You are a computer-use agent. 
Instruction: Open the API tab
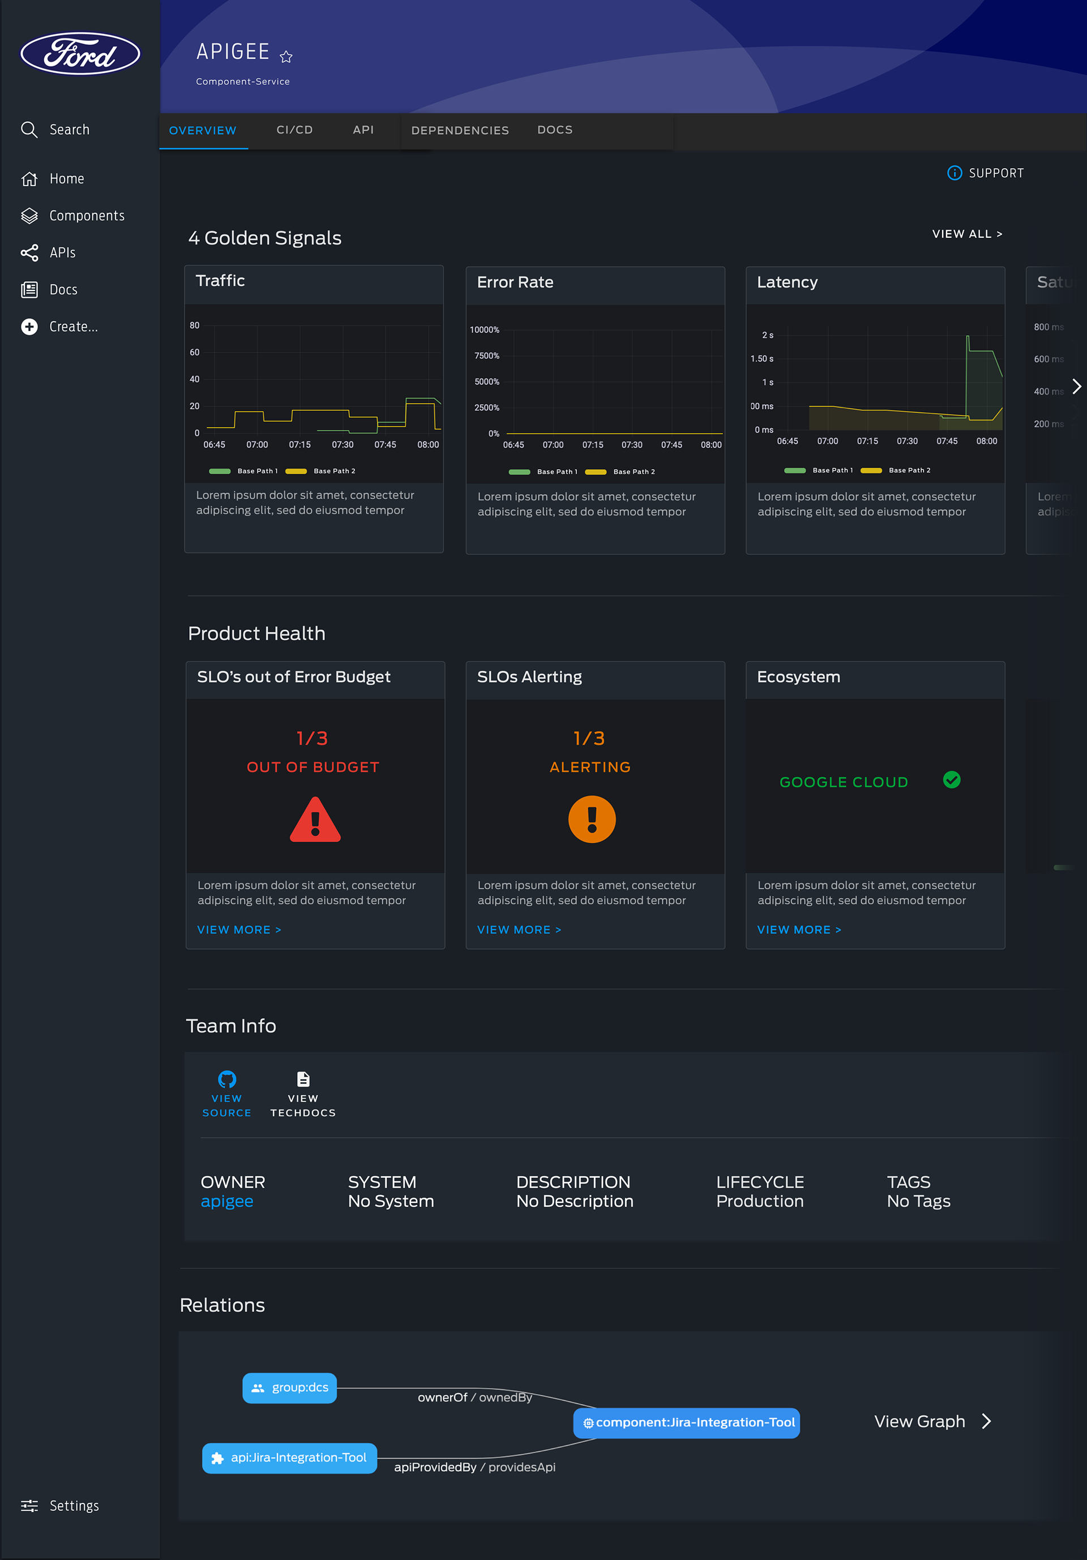[363, 130]
